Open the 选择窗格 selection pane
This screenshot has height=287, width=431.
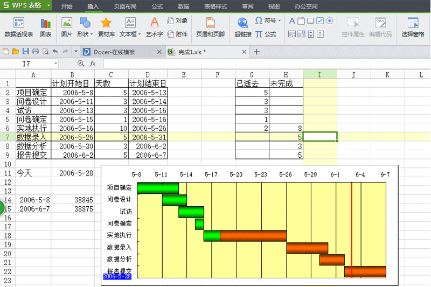(x=413, y=27)
